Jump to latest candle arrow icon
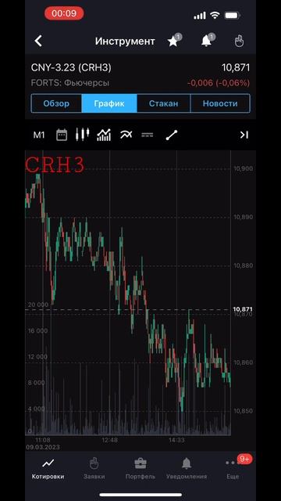 (x=244, y=135)
